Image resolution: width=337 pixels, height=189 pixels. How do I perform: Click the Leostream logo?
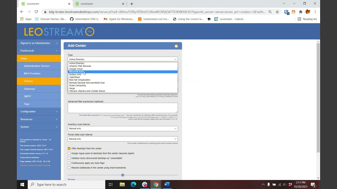[59, 31]
